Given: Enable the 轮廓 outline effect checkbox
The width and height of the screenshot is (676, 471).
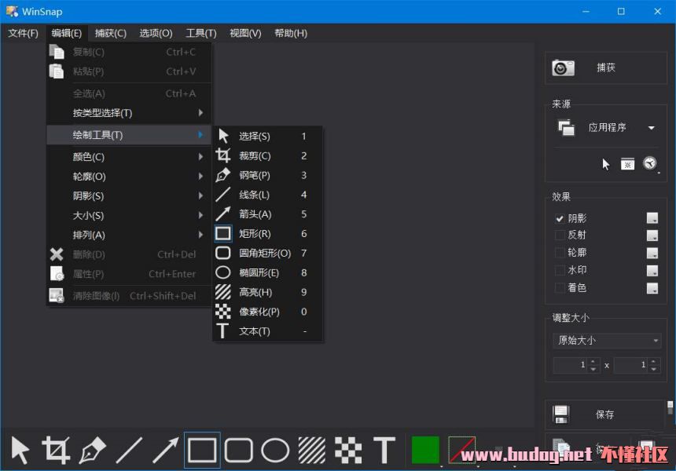Looking at the screenshot, I should (560, 253).
